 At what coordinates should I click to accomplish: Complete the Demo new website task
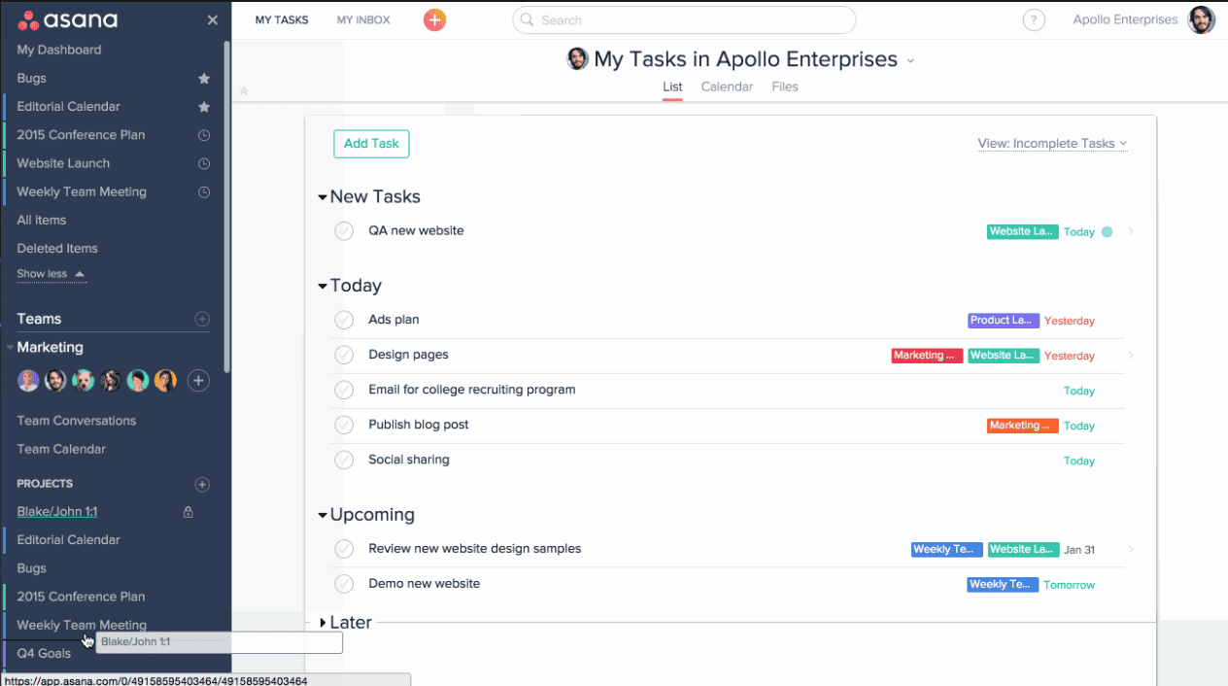344,584
